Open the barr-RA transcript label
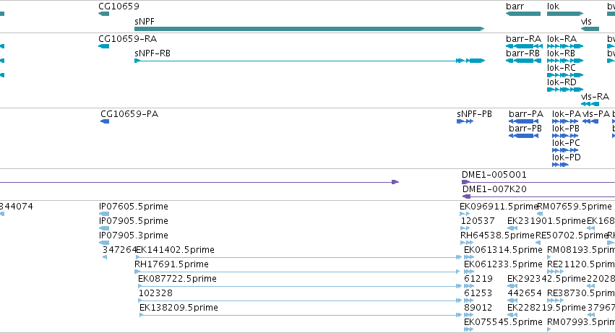This screenshot has width=615, height=333. tap(524, 39)
